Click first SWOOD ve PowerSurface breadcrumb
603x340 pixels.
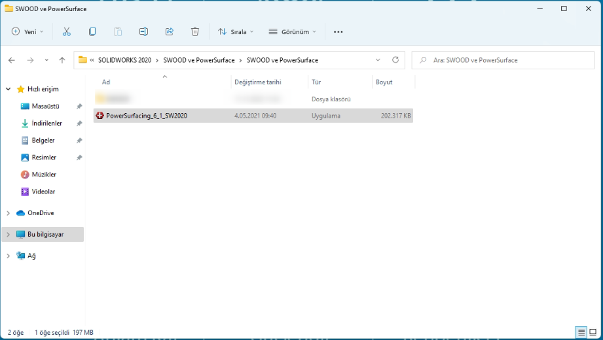pyautogui.click(x=199, y=60)
